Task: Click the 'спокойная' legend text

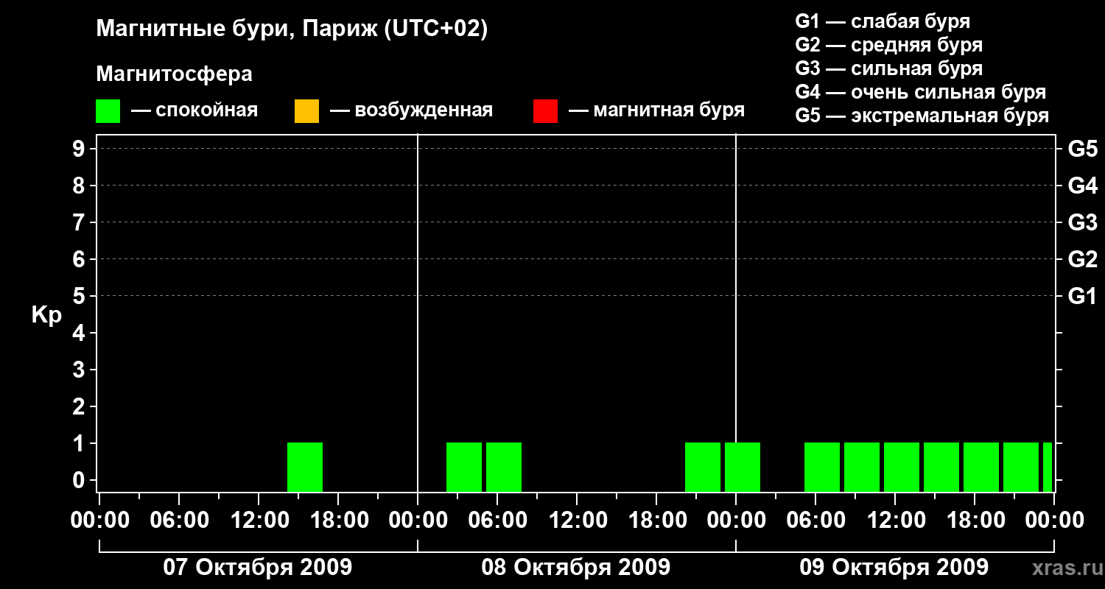Action: [207, 111]
